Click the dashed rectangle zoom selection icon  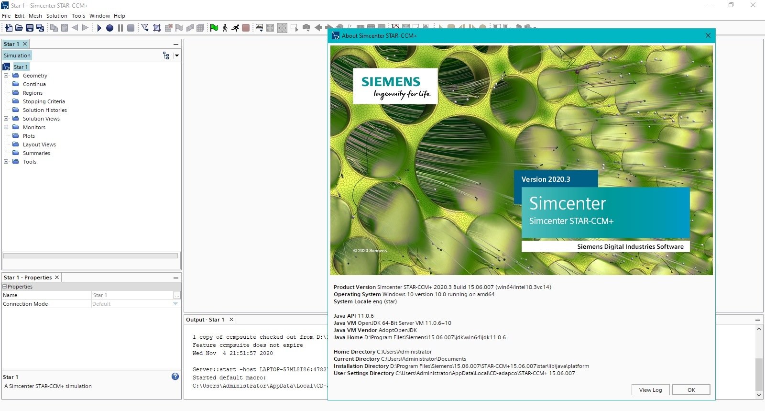[x=294, y=28]
